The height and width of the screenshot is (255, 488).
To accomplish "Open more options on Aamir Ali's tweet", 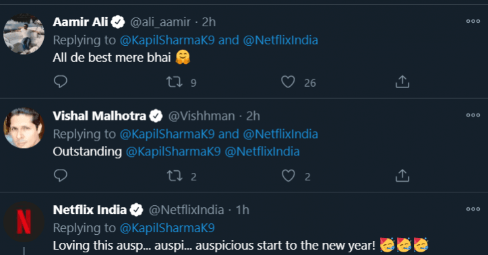I will point(472,22).
